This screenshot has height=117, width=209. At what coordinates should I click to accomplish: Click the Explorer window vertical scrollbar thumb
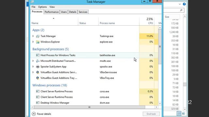(185, 84)
